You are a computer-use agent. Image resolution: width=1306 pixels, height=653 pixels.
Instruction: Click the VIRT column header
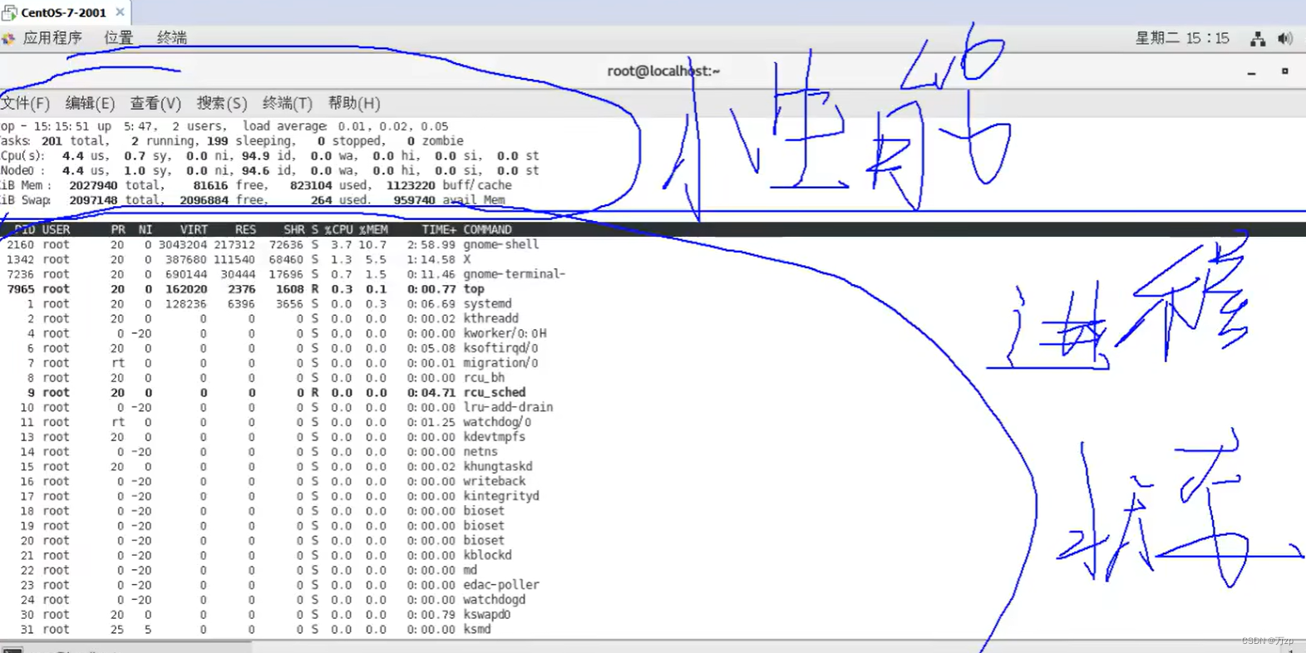tap(194, 229)
